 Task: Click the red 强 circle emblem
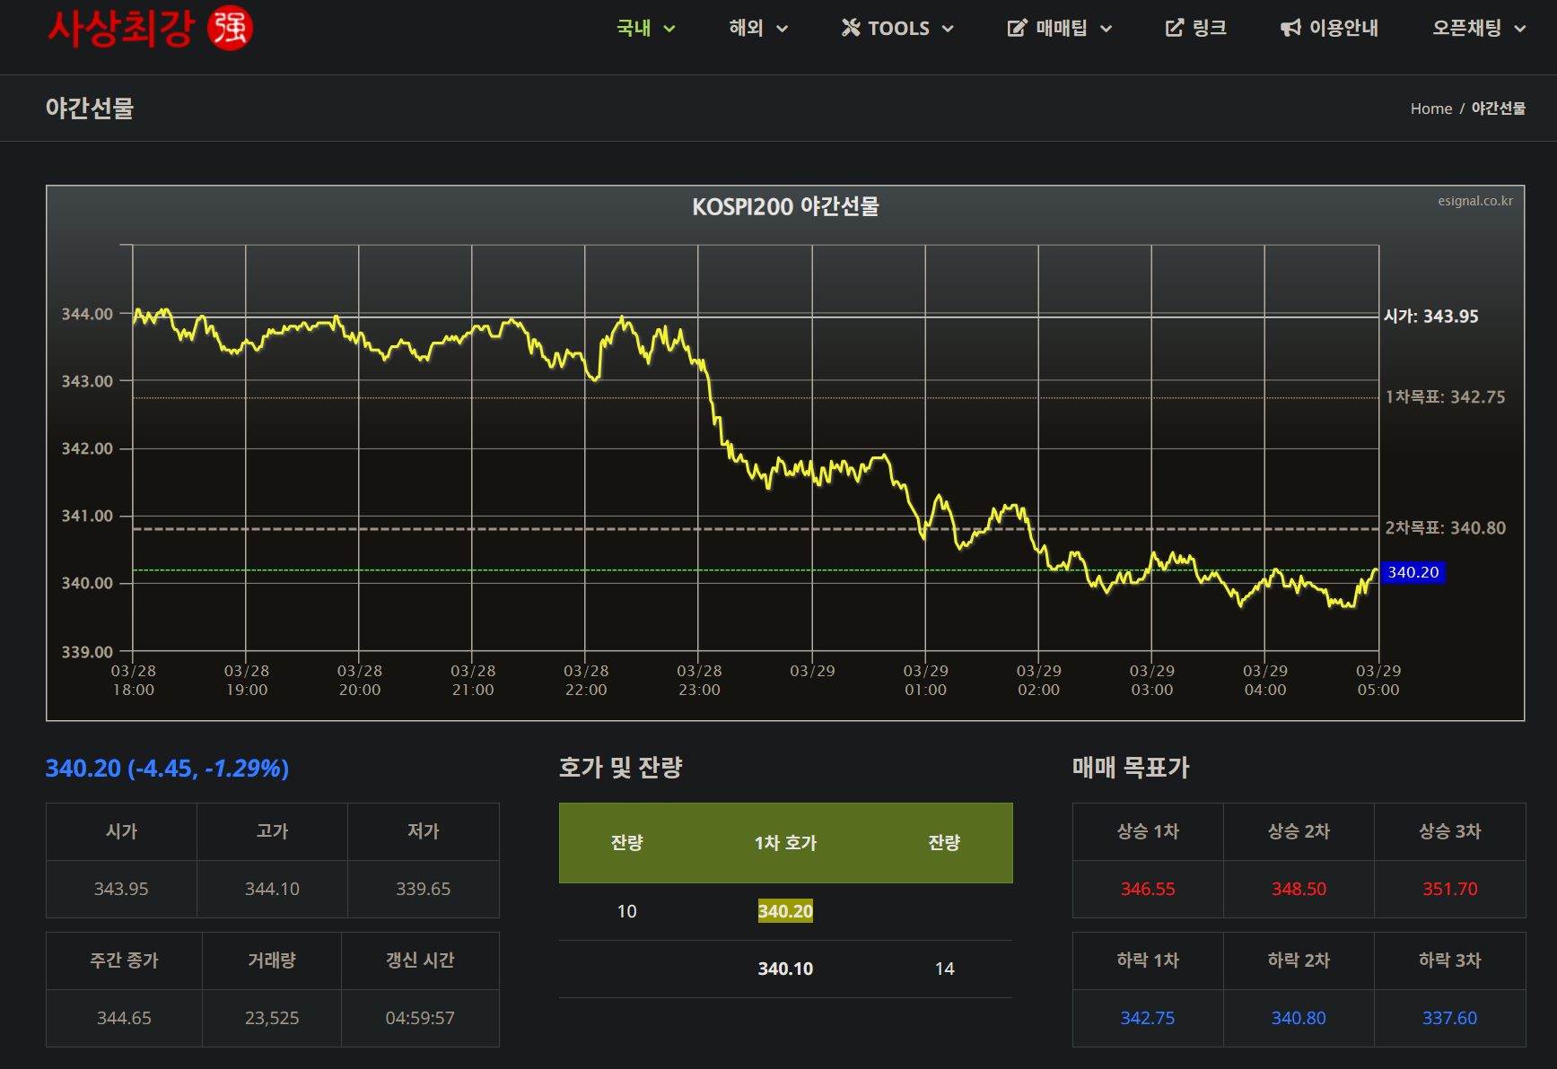[230, 28]
